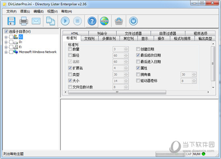Enable the 拥有者 checkbox
This screenshot has height=159, width=221.
[138, 74]
